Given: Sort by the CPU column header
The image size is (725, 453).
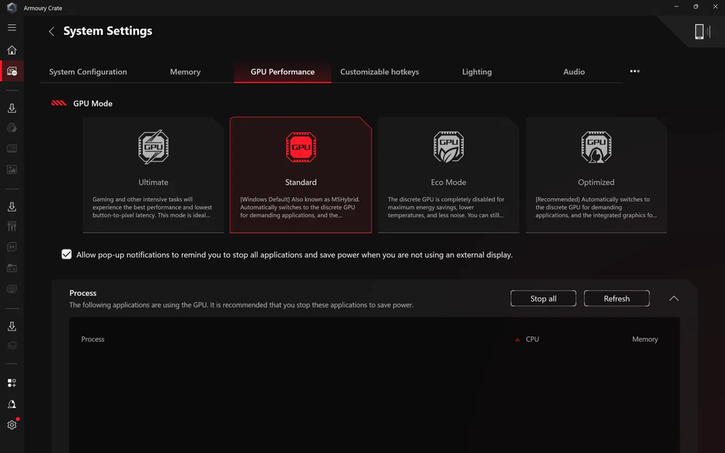Looking at the screenshot, I should click(x=532, y=339).
